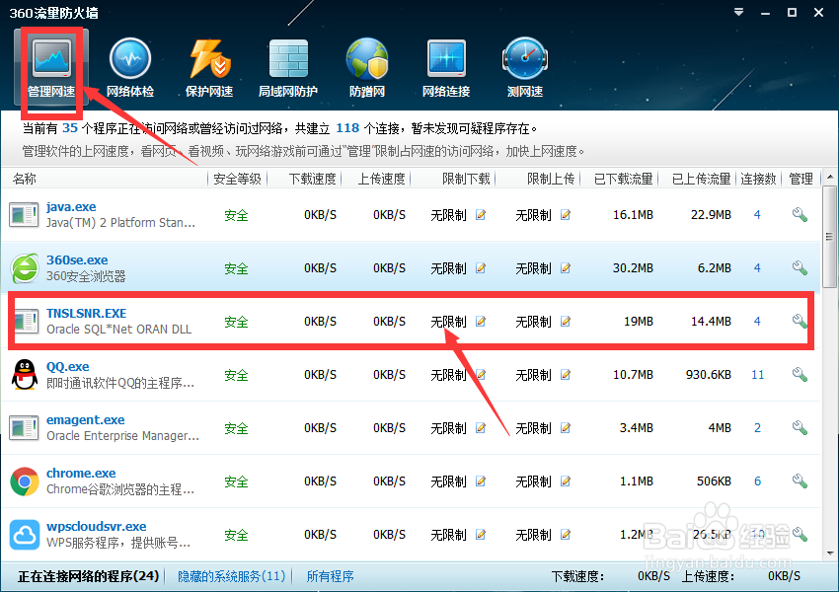Click the 360 browser program icon

click(x=25, y=268)
